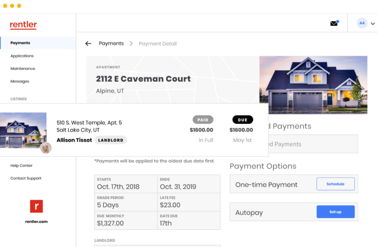Go back using the back arrow

(x=88, y=43)
